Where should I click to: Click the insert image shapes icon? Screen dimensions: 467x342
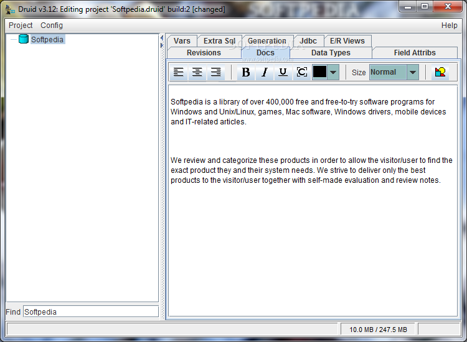[x=440, y=72]
